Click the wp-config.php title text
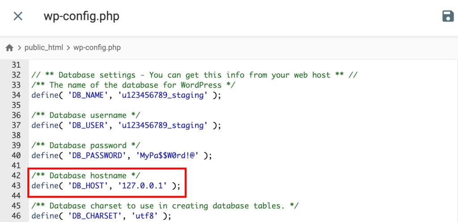 [x=81, y=17]
